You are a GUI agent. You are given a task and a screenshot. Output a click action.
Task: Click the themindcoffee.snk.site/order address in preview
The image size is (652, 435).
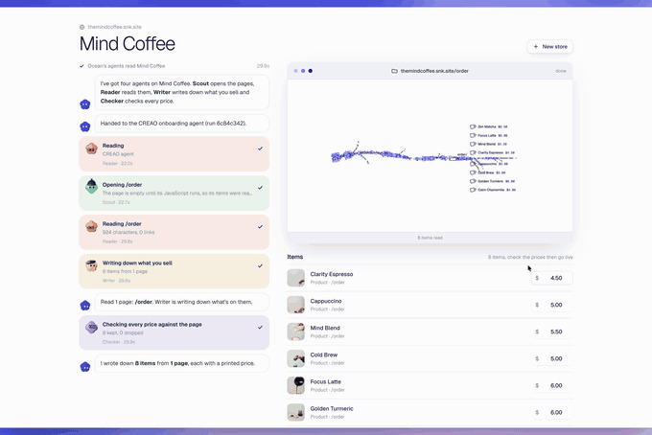[x=434, y=71]
